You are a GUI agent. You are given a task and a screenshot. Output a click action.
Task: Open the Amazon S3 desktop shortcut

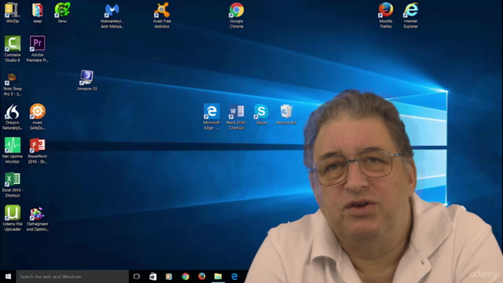coord(87,80)
